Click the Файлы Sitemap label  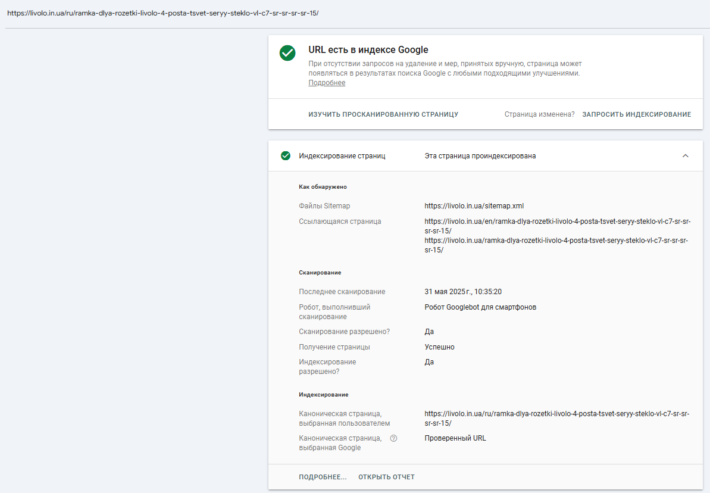click(324, 206)
